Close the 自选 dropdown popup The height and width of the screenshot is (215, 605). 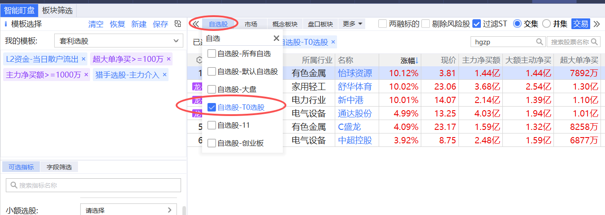coord(276,39)
